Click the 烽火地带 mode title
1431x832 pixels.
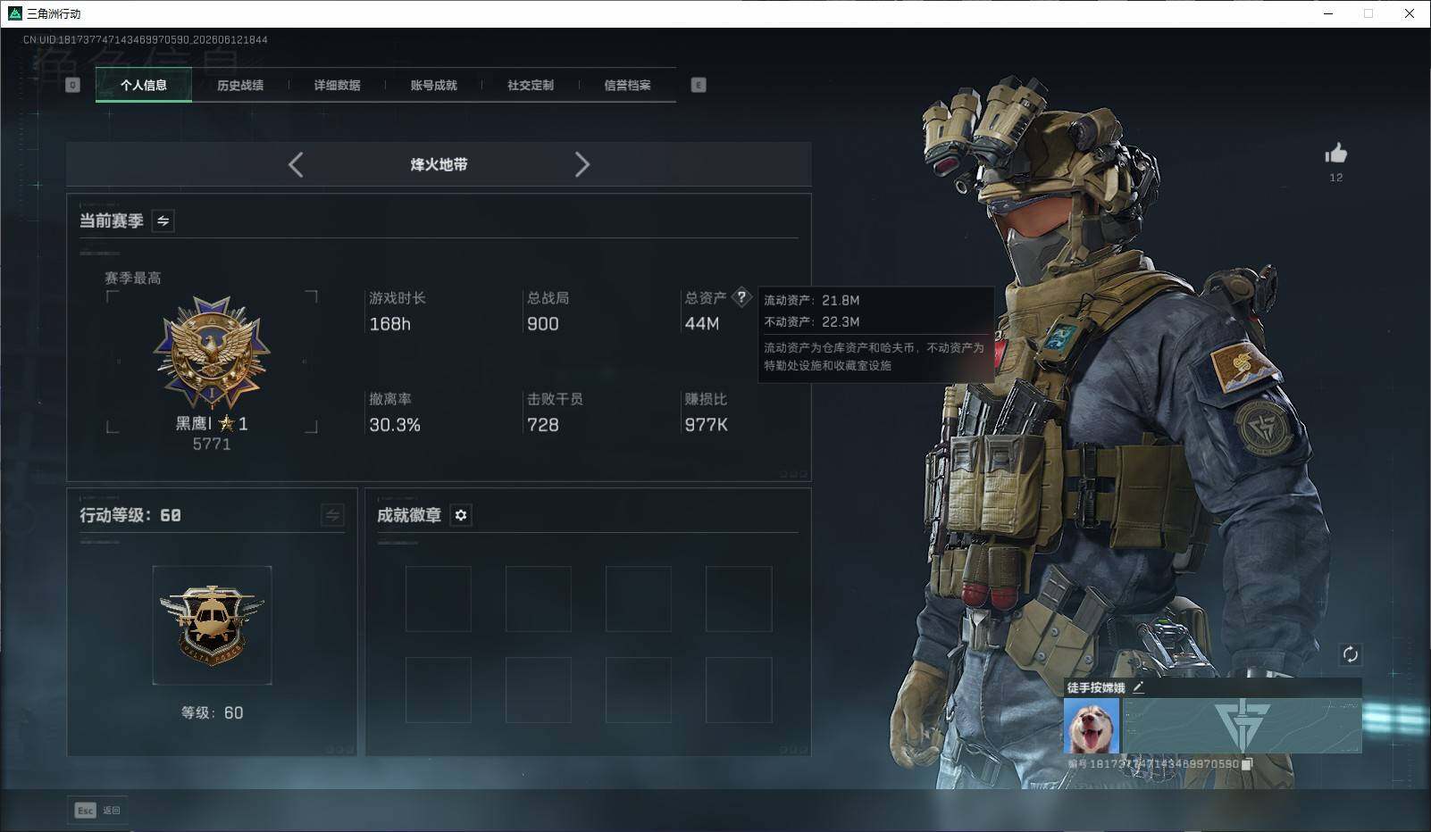[x=439, y=164]
